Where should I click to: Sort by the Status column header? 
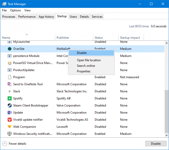tap(99, 38)
